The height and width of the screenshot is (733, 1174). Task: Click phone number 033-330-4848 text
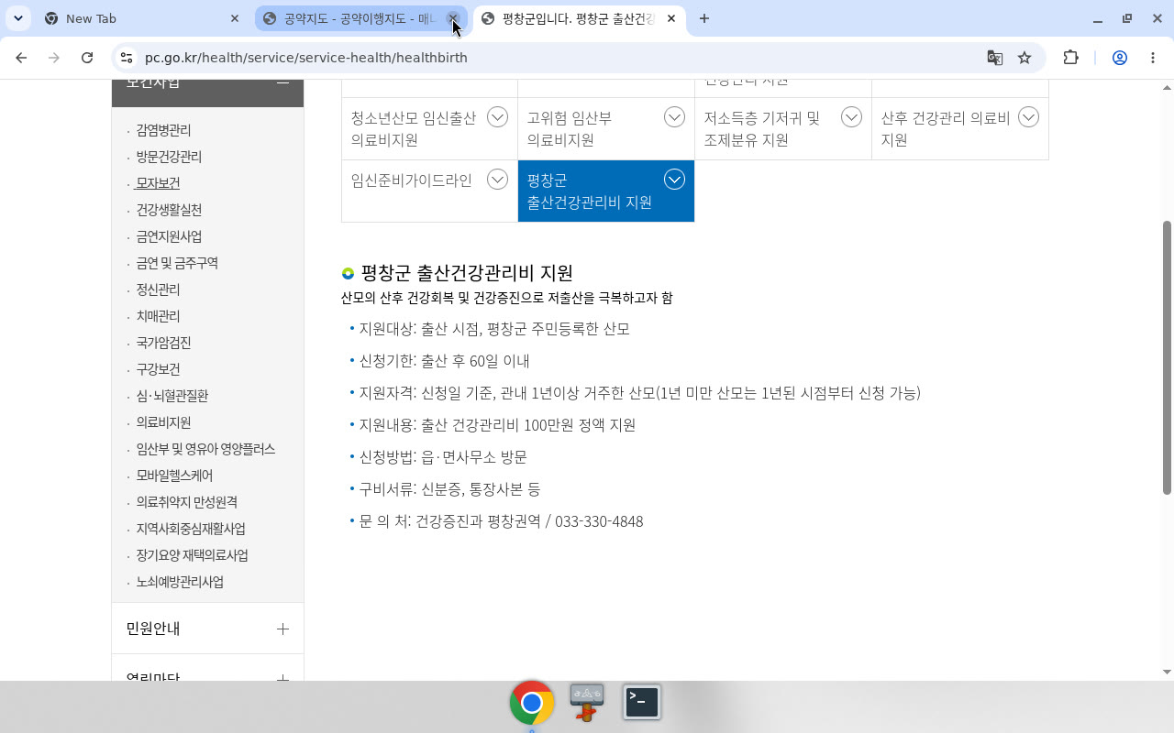pyautogui.click(x=599, y=521)
